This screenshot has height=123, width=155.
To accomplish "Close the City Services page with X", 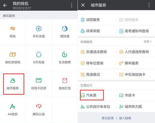I will (83, 5).
